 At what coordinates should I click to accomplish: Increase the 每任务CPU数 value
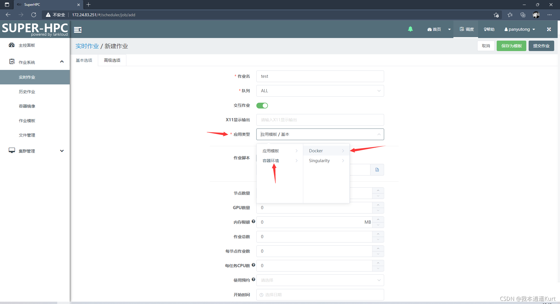[378, 263]
